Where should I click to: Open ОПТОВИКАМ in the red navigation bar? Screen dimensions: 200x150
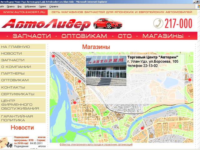pos(84,36)
